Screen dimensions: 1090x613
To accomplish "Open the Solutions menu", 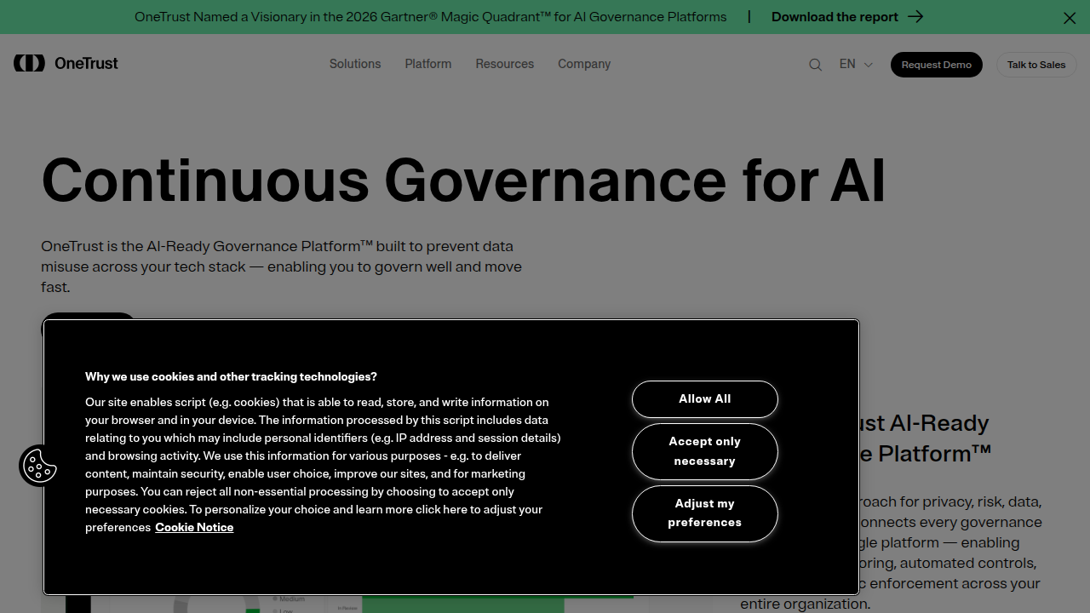I will (x=355, y=64).
